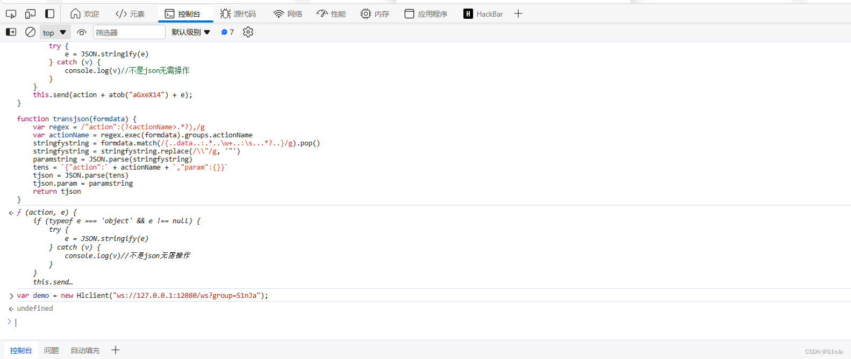Focus the 筛选器 filter input

point(129,32)
